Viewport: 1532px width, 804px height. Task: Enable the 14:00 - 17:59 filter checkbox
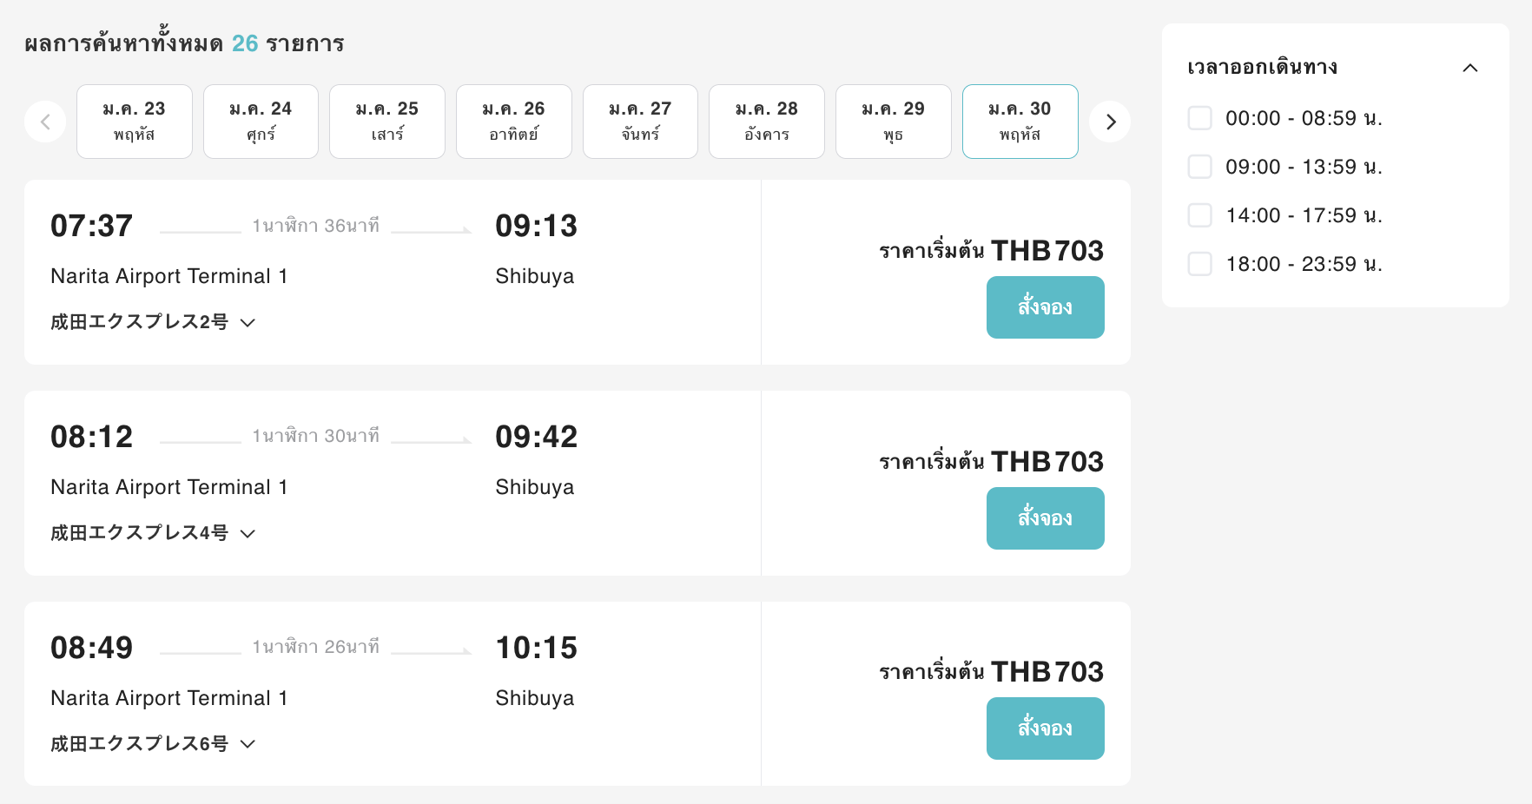pos(1199,215)
